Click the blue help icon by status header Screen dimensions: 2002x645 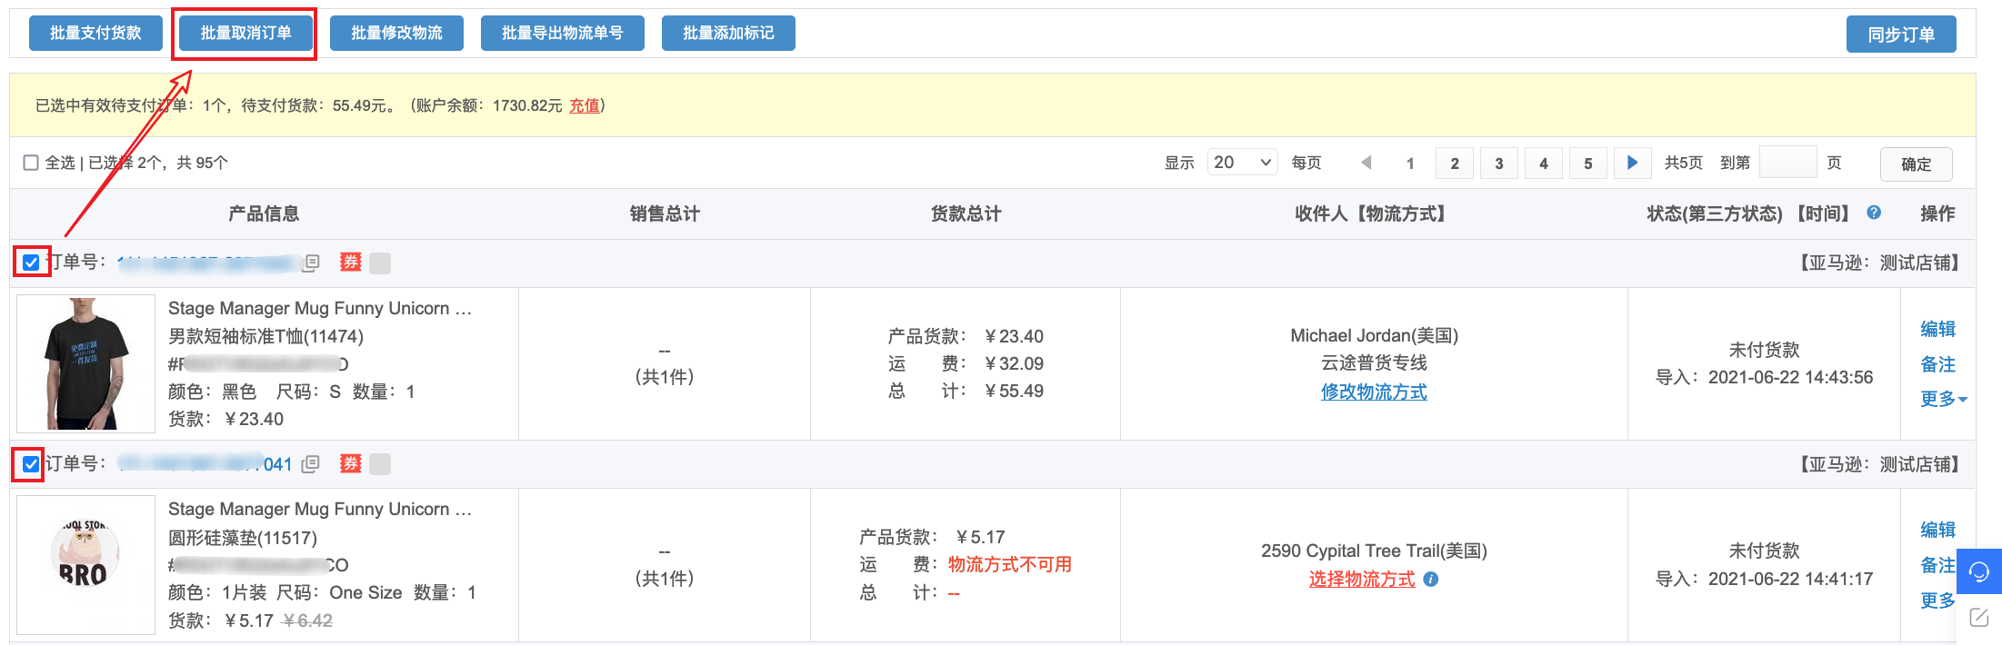(1874, 213)
